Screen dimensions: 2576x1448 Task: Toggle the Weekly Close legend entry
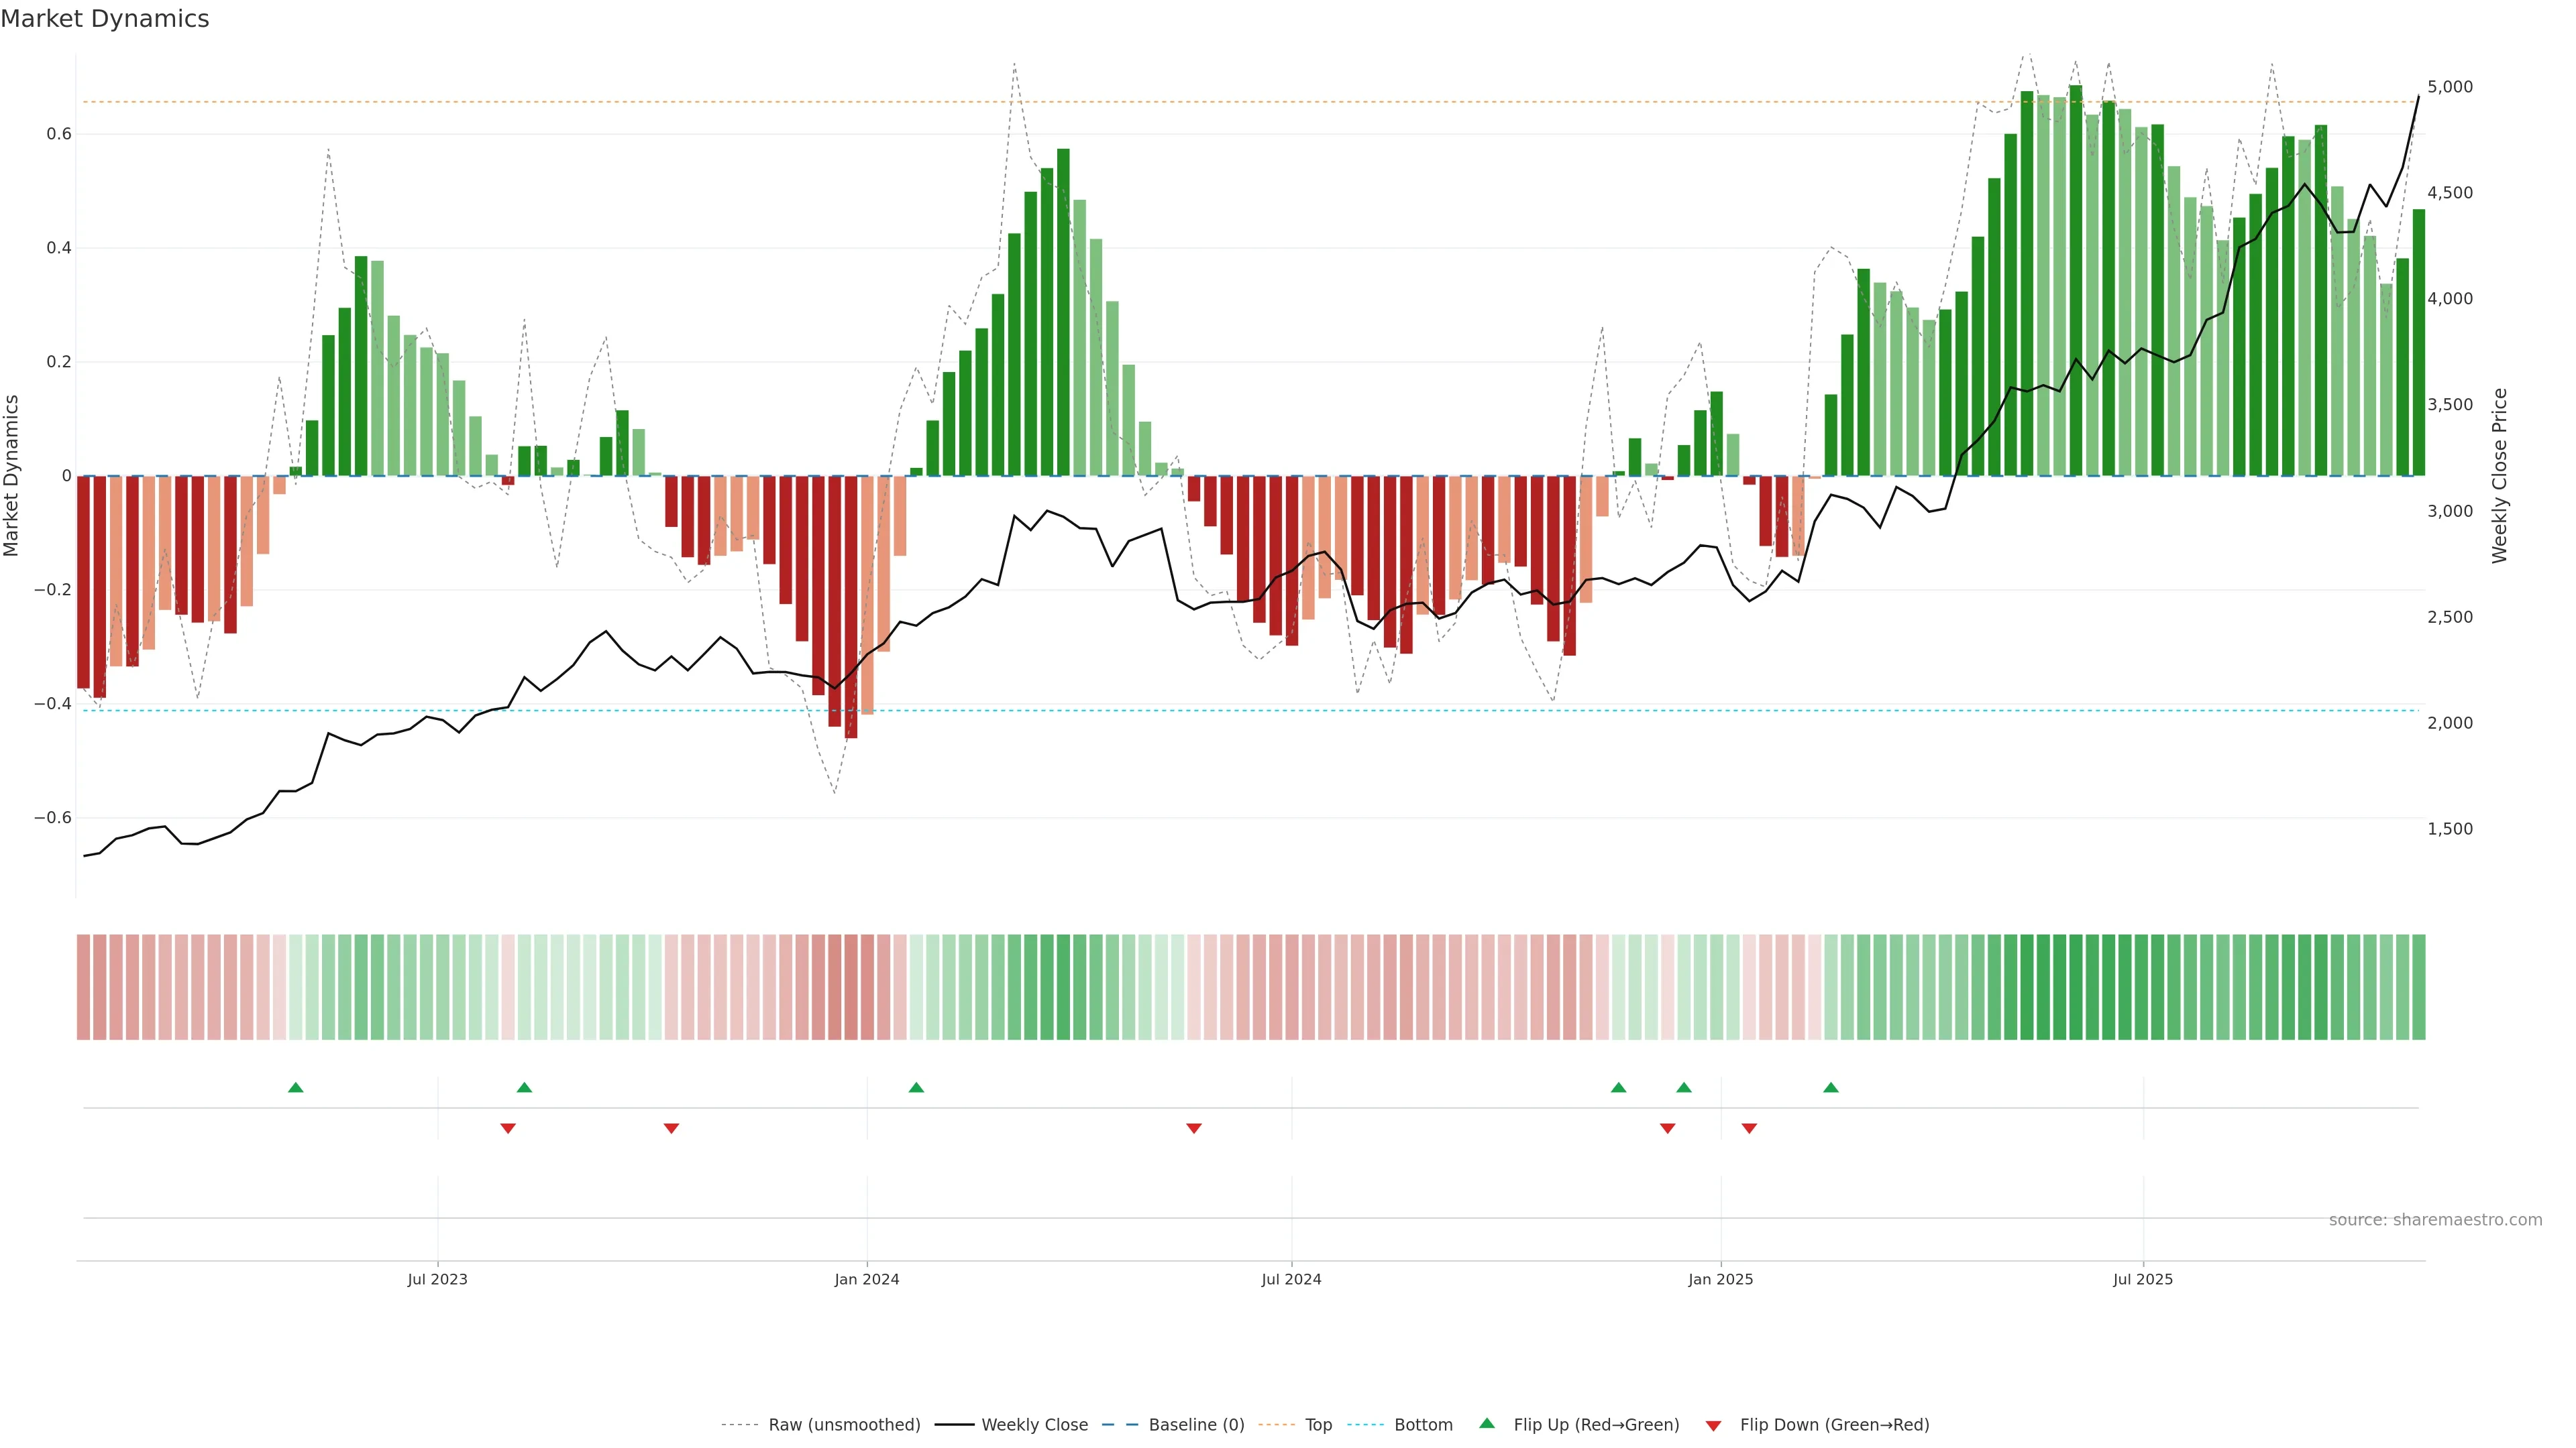pos(1034,1425)
